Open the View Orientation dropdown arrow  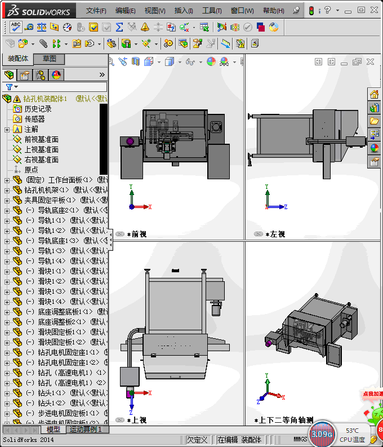tap(159, 62)
